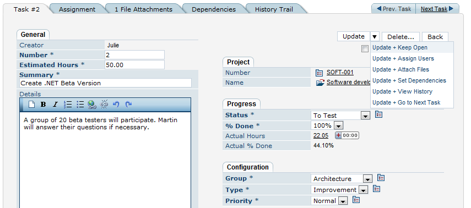
Task: Go to Prev. Task
Action: pyautogui.click(x=393, y=9)
